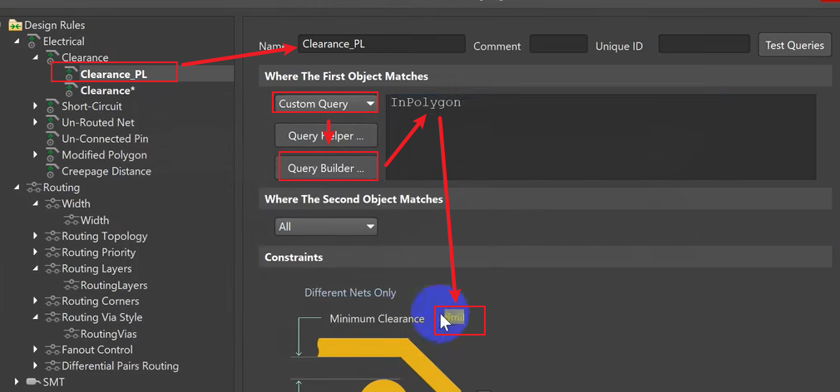Click the Un-Routed Net rule icon
840x392 pixels.
(x=52, y=122)
